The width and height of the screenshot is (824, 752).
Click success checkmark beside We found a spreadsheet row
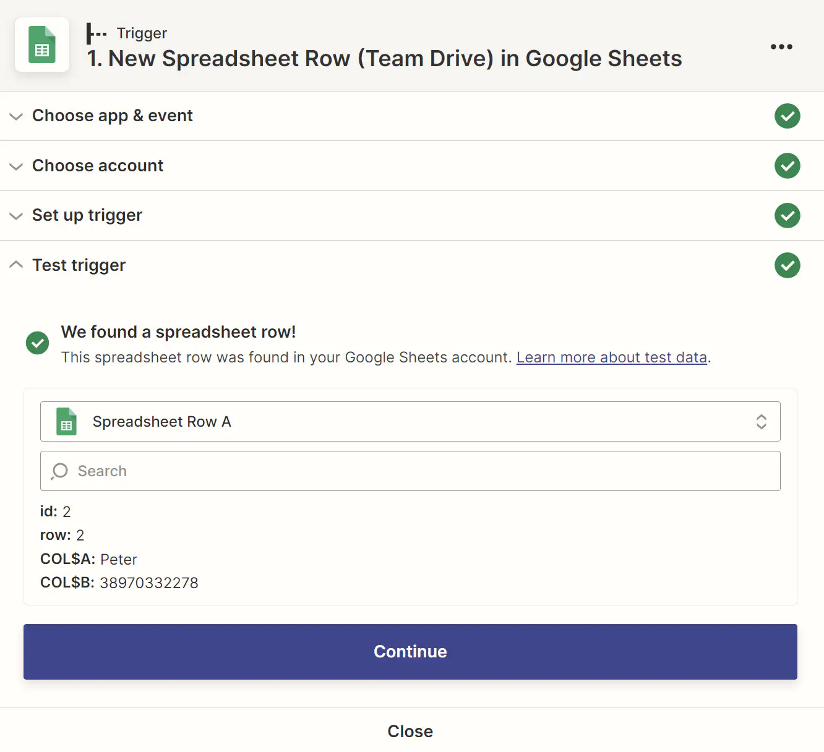(x=38, y=343)
